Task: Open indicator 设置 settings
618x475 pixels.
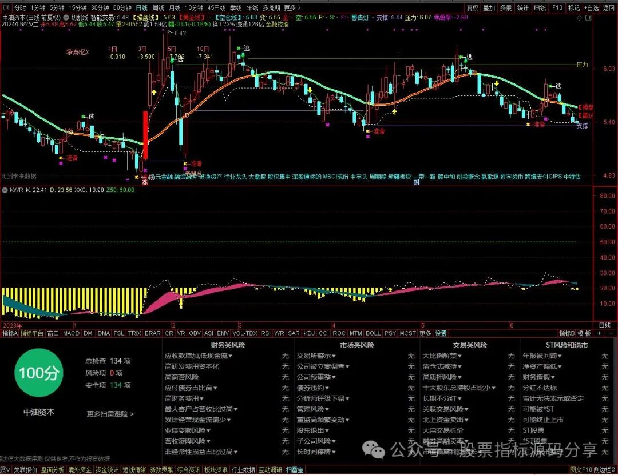Action: coord(441,333)
